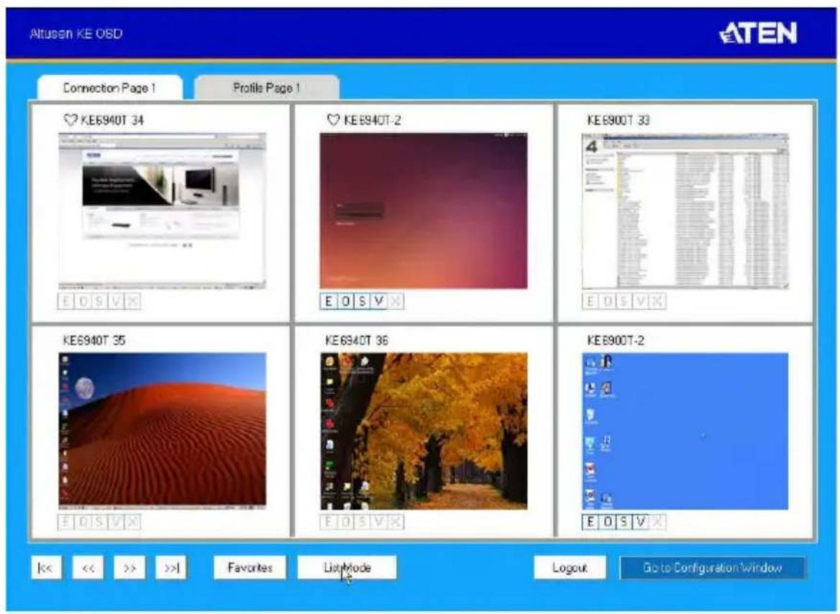Click S mode icon under KE6940T 36
This screenshot has height=614, width=840.
362,521
